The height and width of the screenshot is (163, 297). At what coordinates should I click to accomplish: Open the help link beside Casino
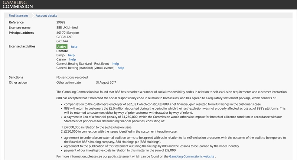tap(72, 59)
